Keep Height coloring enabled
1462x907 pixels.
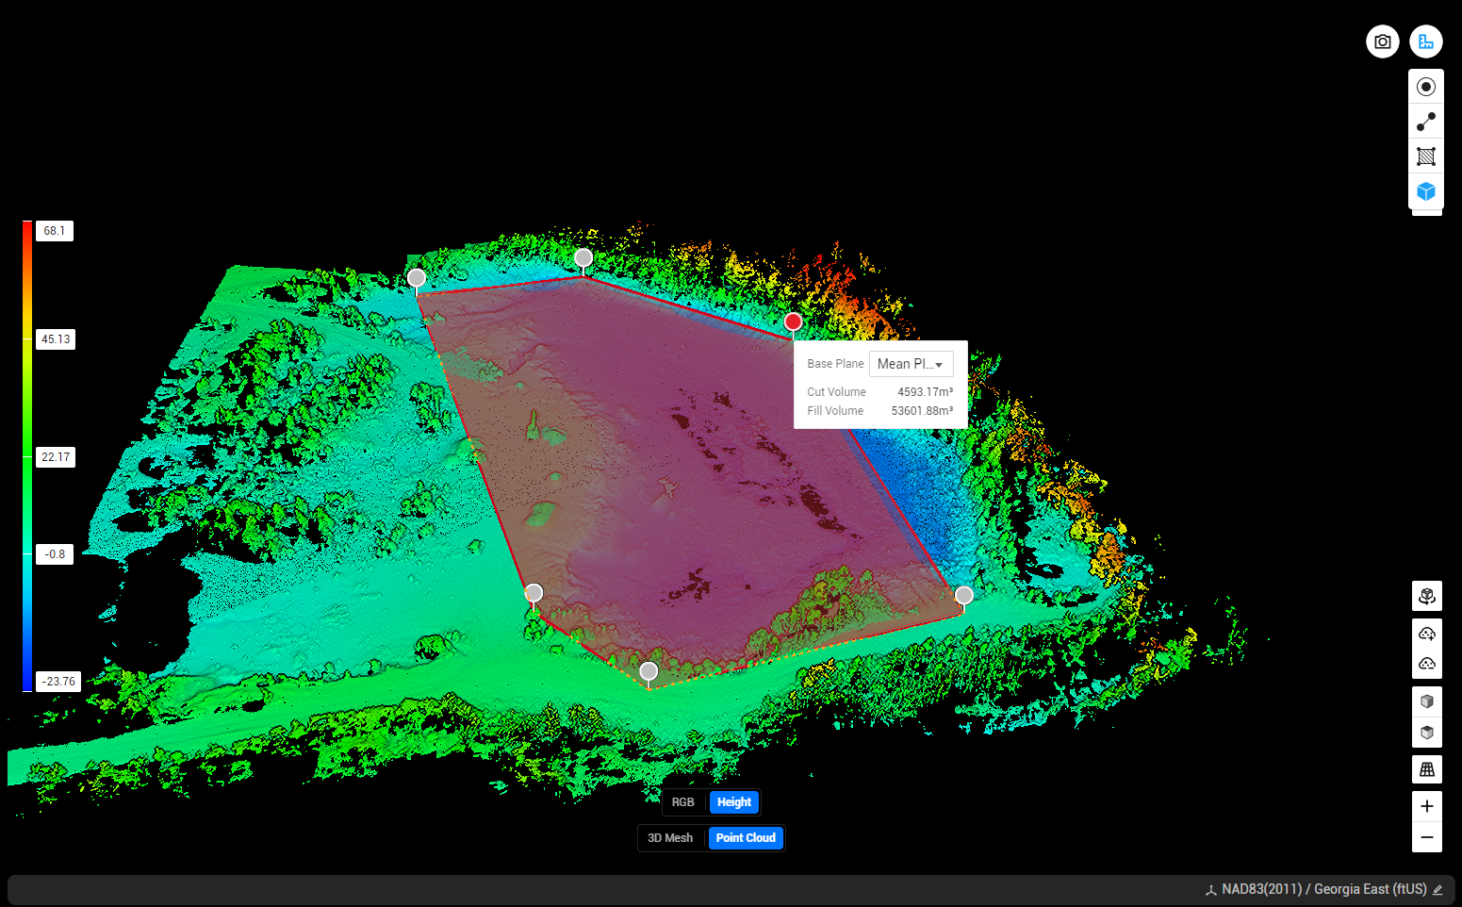tap(734, 802)
